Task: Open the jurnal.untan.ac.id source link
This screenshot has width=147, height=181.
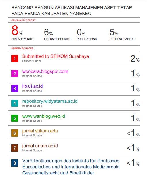Action: (x=40, y=146)
